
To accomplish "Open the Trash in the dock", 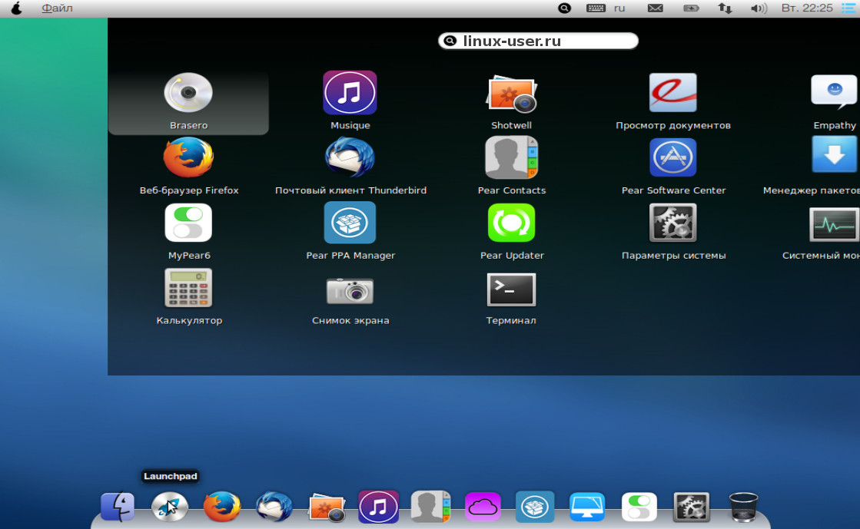I will click(743, 507).
